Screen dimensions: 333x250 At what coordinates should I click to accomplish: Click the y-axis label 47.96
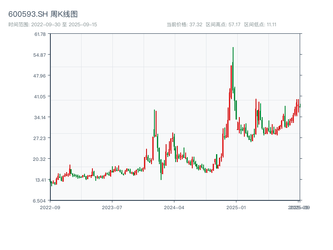(x=40, y=76)
